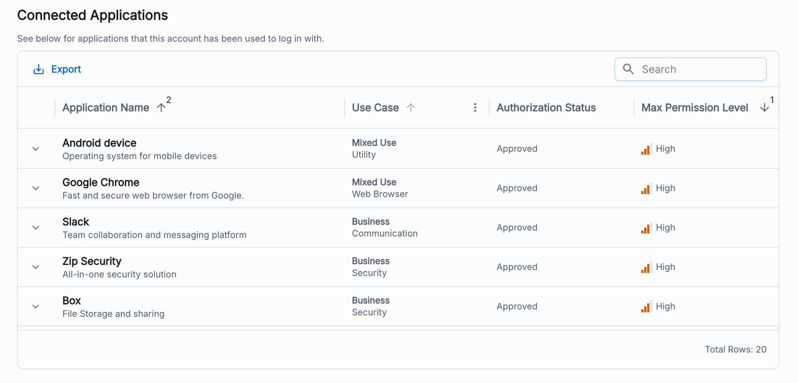Expand the Zip Security row
798x383 pixels.
(x=36, y=267)
